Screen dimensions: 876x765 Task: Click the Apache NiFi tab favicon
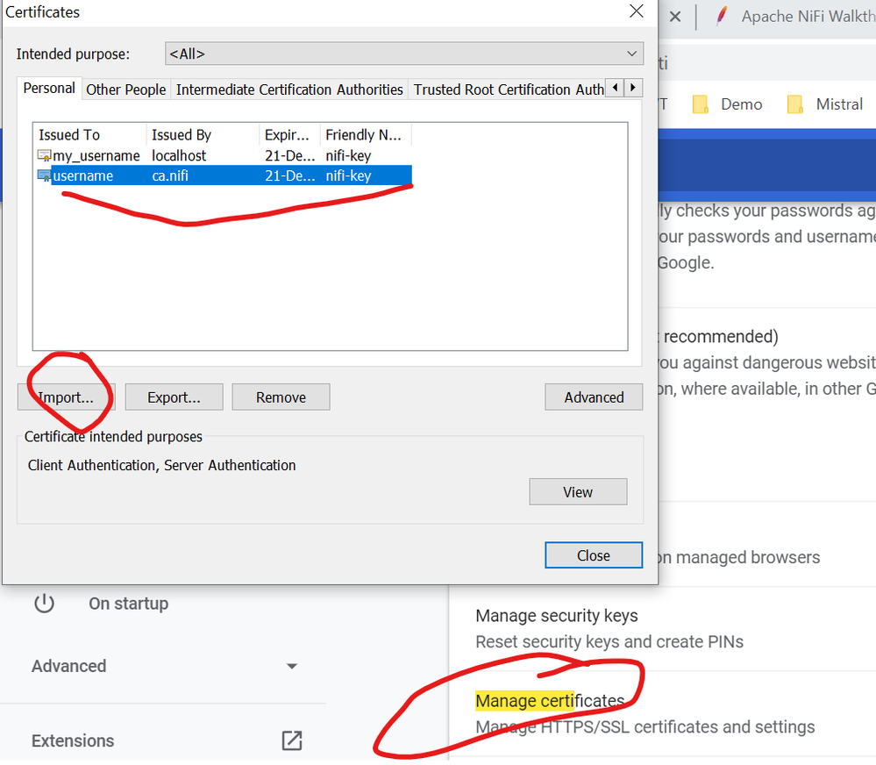722,16
